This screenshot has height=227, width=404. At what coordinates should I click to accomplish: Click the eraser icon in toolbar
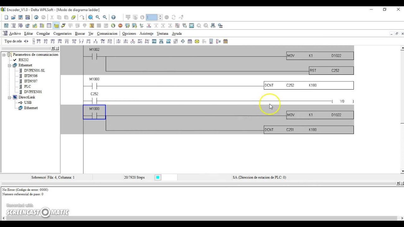(x=74, y=17)
